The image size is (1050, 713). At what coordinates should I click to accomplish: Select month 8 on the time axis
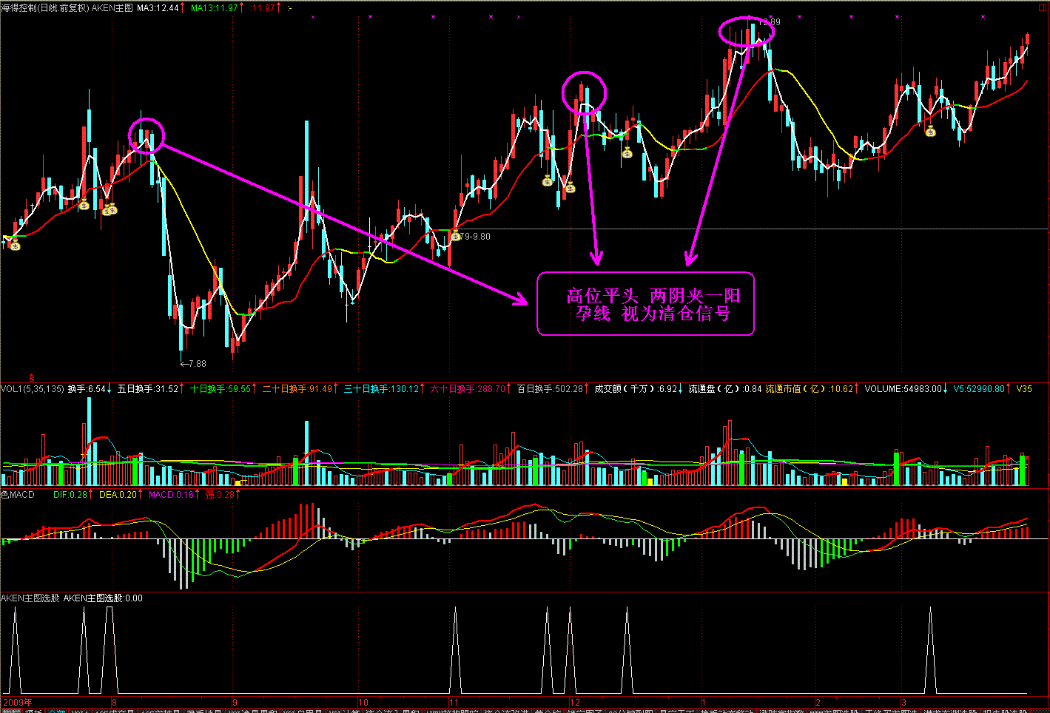tap(114, 702)
